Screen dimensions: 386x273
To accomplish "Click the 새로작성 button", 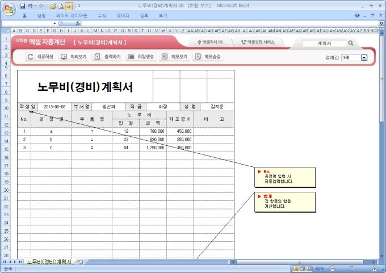I will coord(40,57).
